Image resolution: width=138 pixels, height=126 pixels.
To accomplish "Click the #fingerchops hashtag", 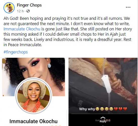I will click(16, 52).
